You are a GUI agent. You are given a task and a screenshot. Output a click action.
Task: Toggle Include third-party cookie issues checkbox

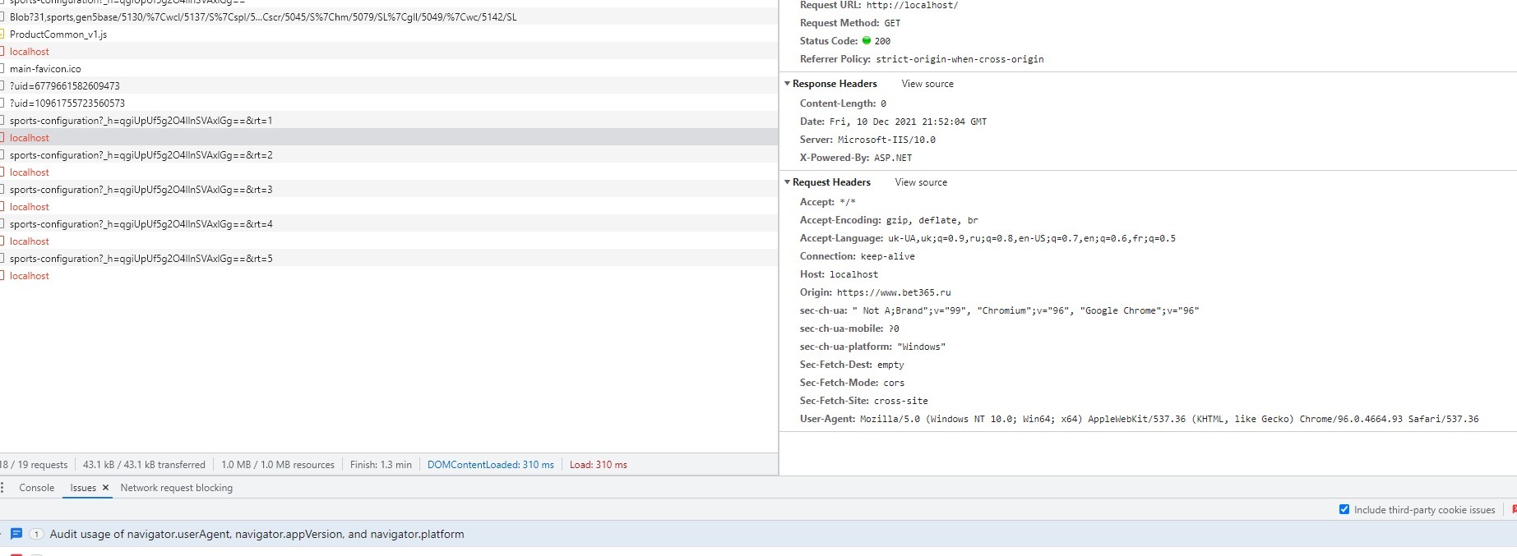(1344, 509)
